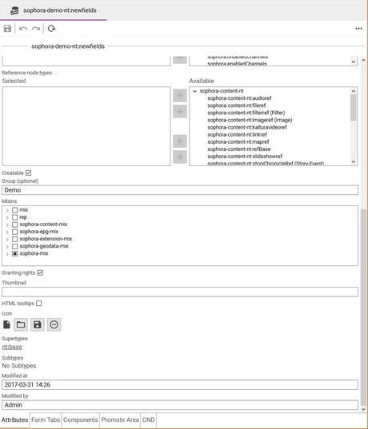Move selected reference node type down
This screenshot has width=368, height=429.
pos(180,111)
